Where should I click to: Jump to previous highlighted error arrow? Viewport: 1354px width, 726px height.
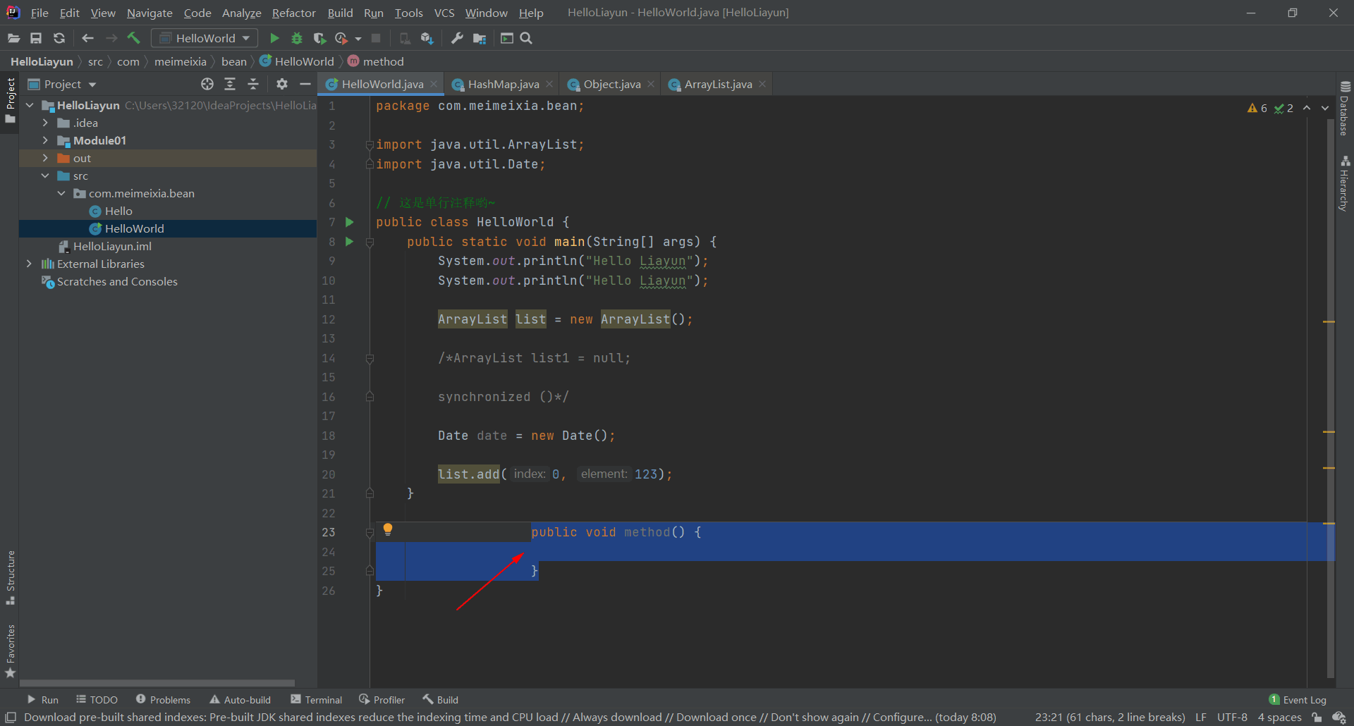pos(1307,108)
